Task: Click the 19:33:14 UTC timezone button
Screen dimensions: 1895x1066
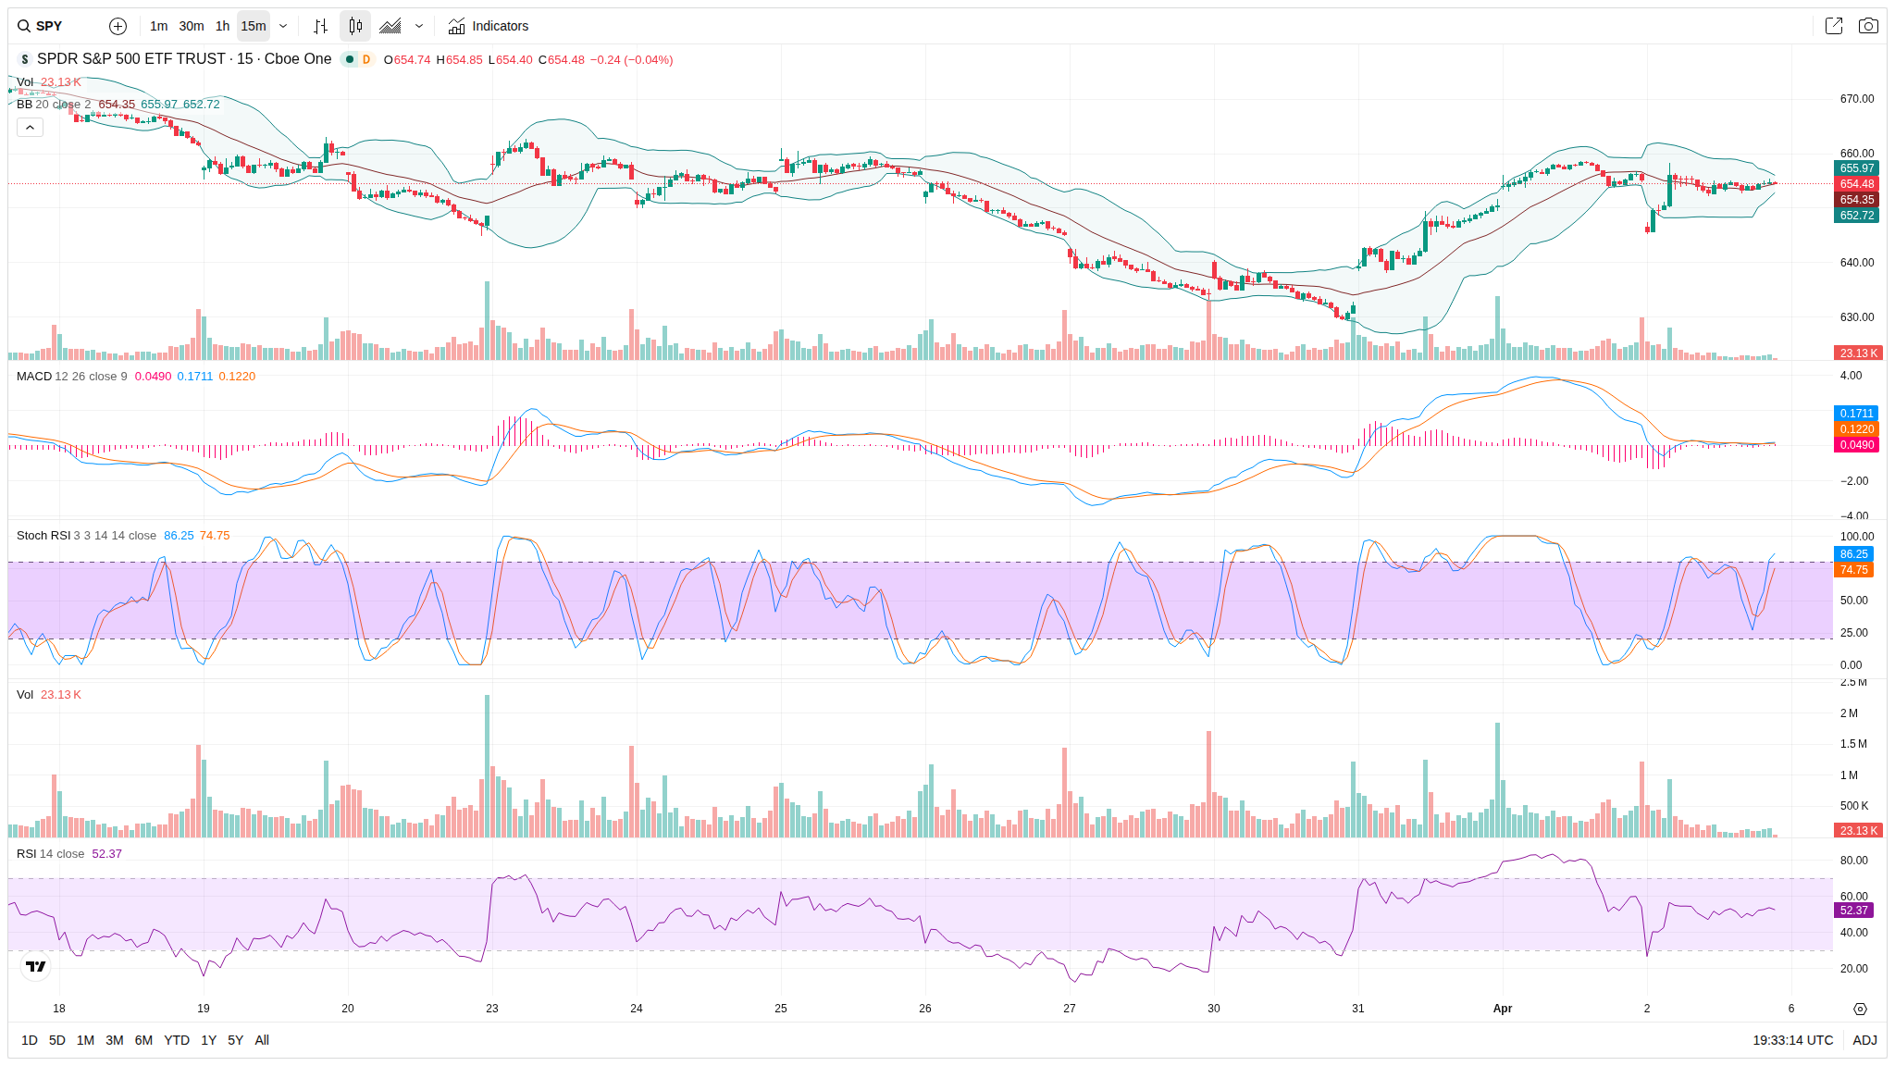Action: tap(1792, 1040)
